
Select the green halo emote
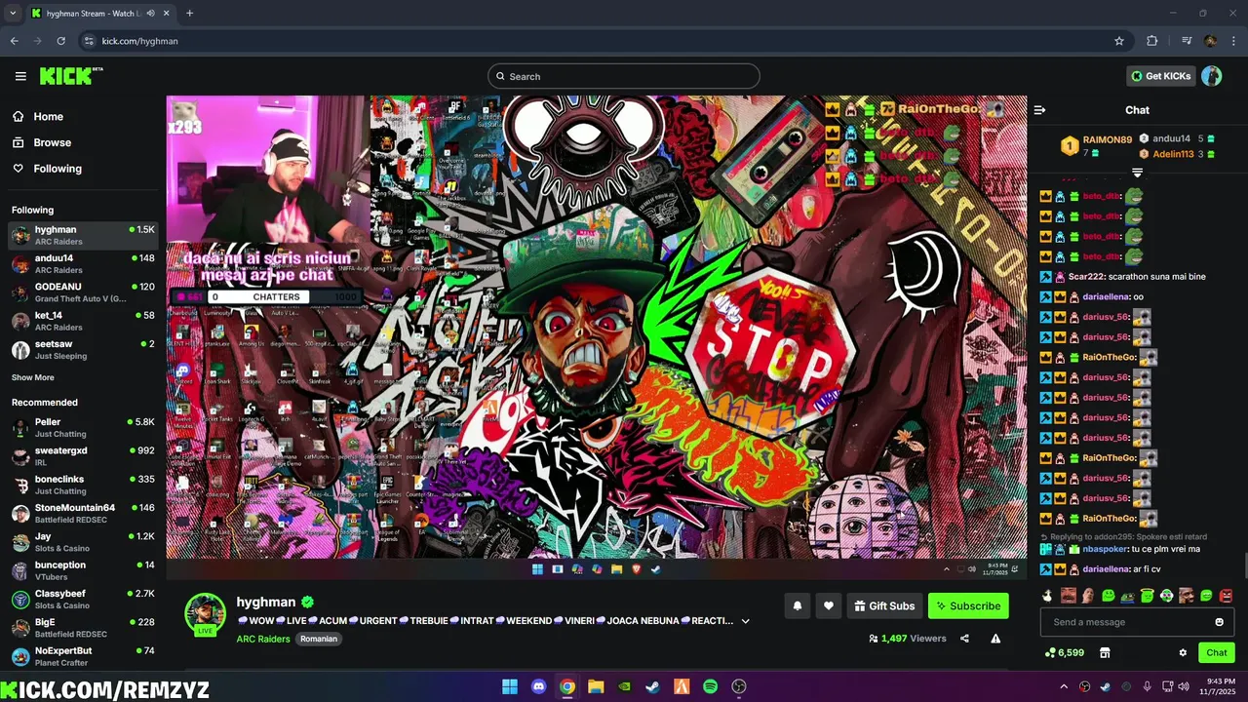[x=1147, y=596]
